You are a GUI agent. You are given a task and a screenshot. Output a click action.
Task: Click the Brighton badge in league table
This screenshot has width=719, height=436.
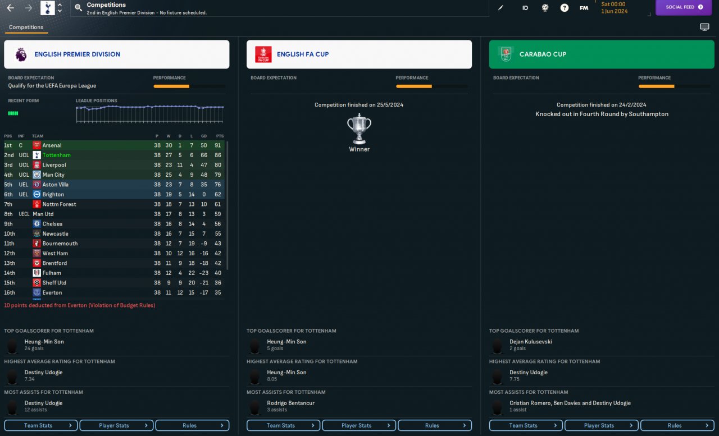point(37,194)
